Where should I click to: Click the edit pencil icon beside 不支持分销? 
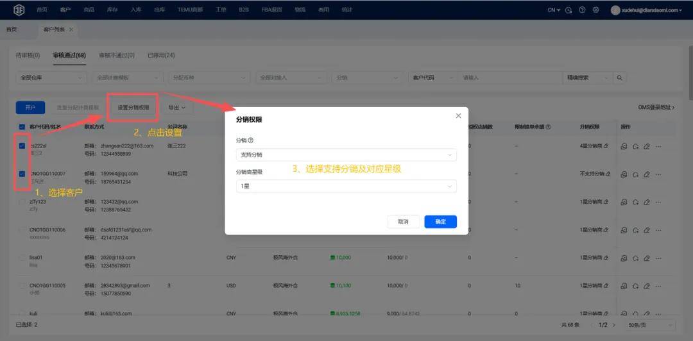[x=607, y=174]
